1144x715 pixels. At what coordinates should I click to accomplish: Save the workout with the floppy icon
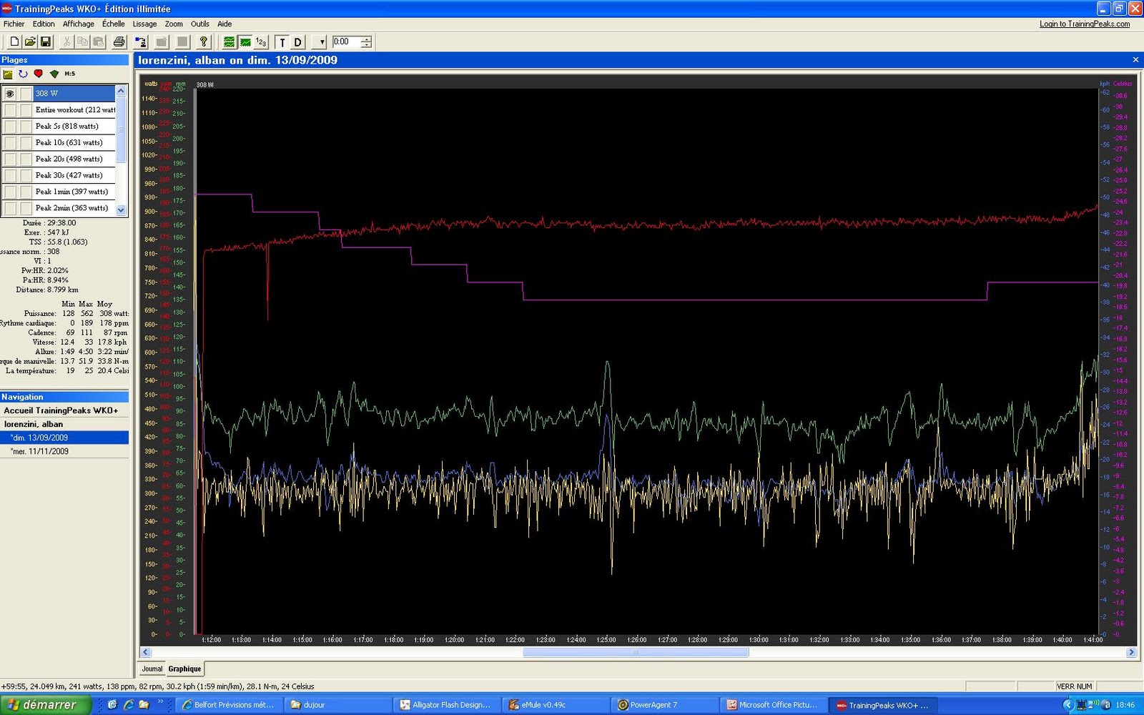[x=46, y=42]
